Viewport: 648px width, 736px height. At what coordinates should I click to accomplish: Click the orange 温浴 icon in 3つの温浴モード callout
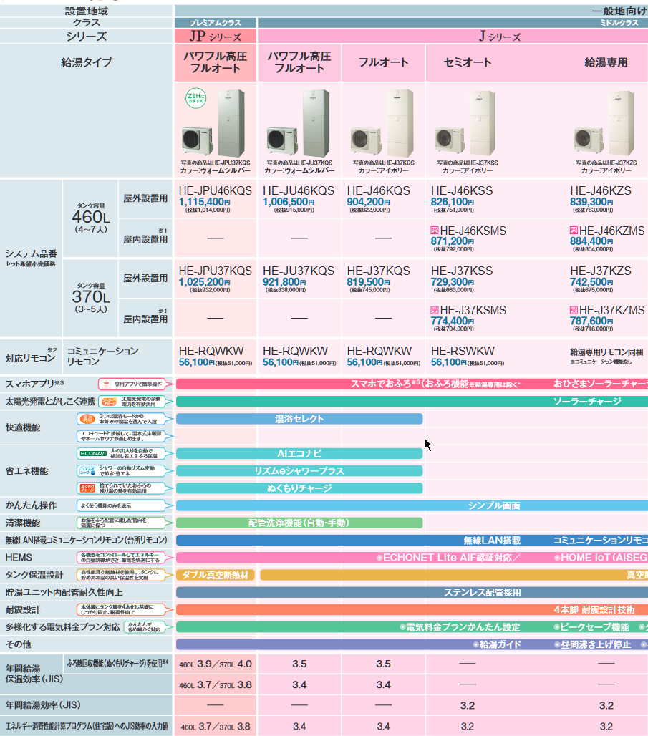tap(87, 419)
